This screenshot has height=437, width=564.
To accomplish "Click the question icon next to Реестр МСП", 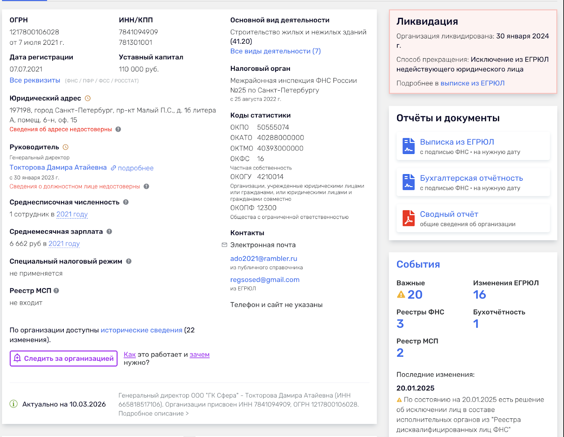I will click(56, 291).
